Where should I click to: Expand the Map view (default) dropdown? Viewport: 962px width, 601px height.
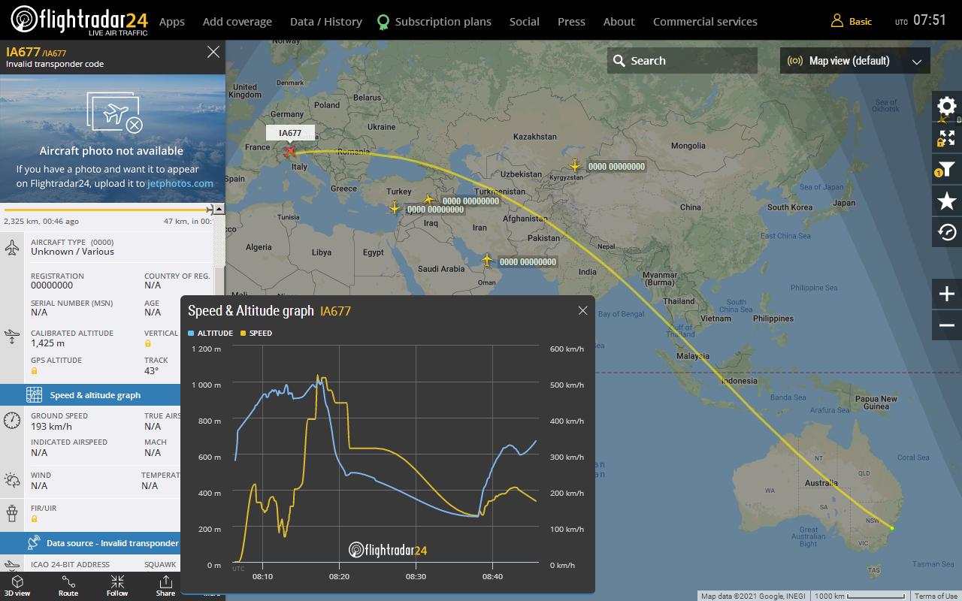(x=855, y=61)
